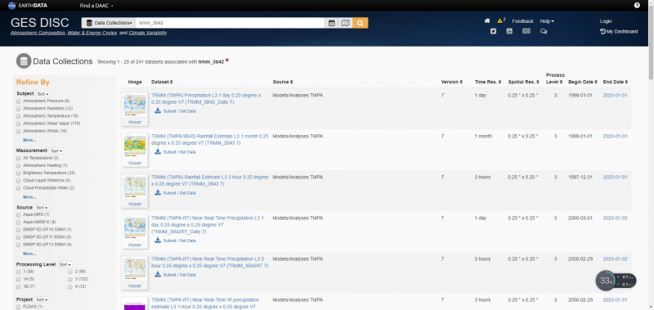Expand More sources link
Viewport: 654px width, 310px height.
(x=29, y=254)
